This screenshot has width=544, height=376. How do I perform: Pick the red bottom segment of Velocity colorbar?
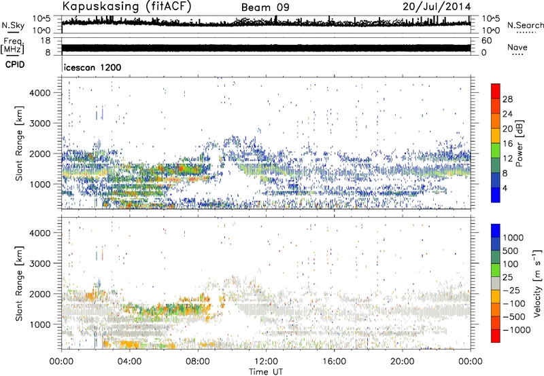[496, 335]
